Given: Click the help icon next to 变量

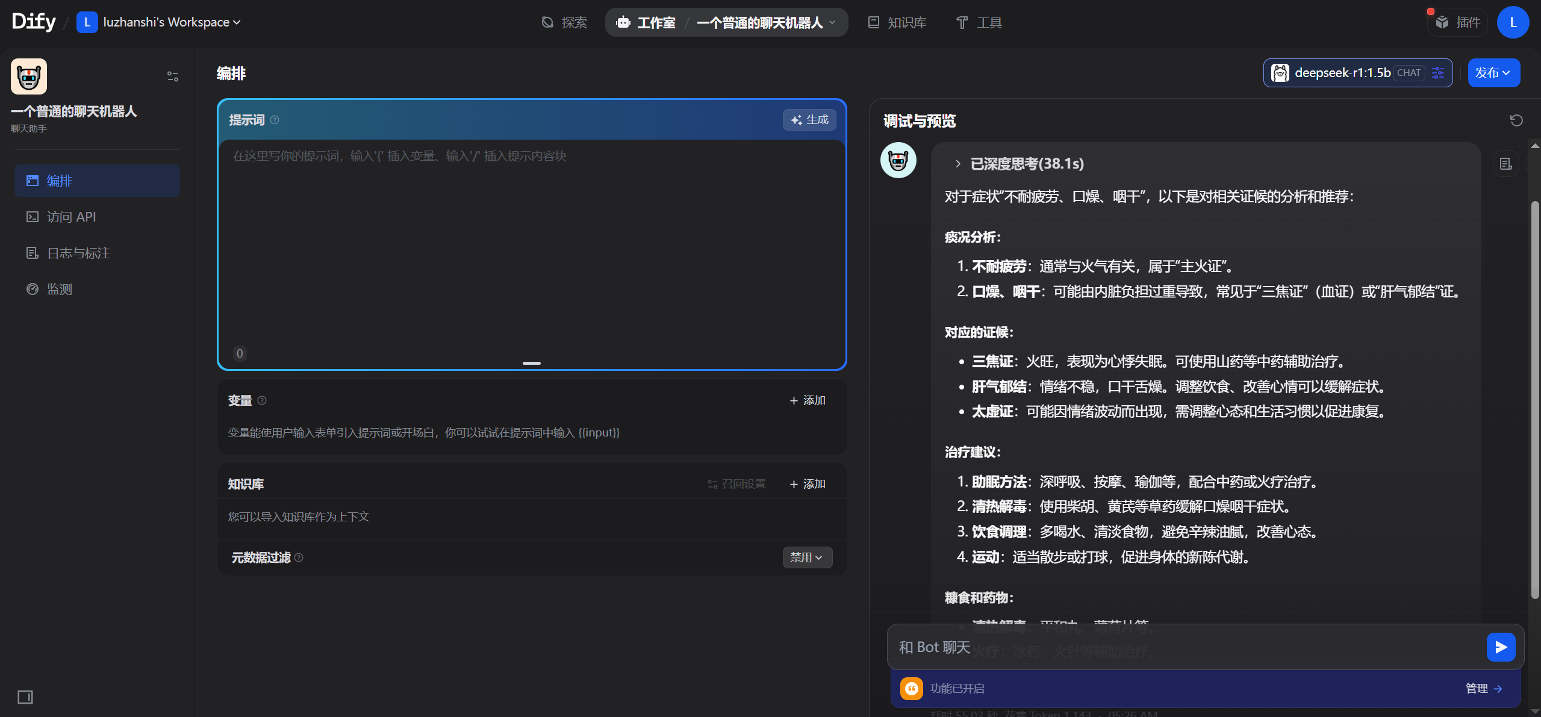Looking at the screenshot, I should click(x=262, y=400).
